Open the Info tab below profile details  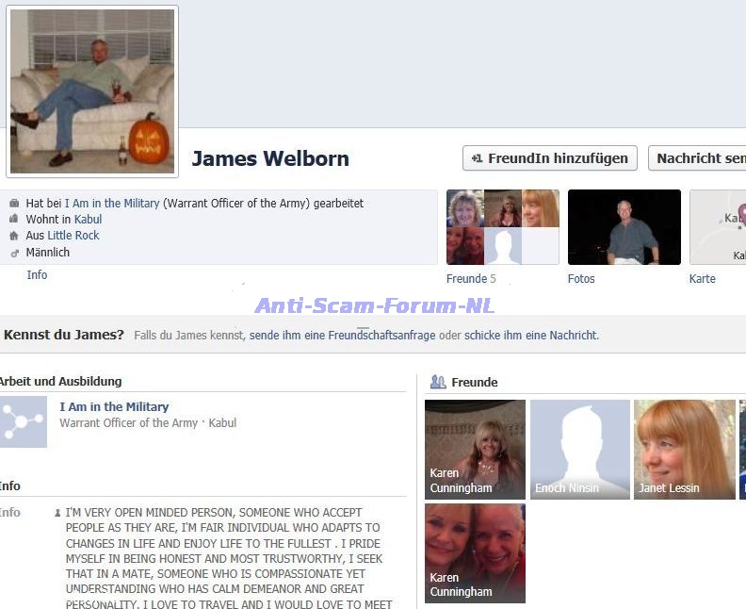pyautogui.click(x=37, y=275)
